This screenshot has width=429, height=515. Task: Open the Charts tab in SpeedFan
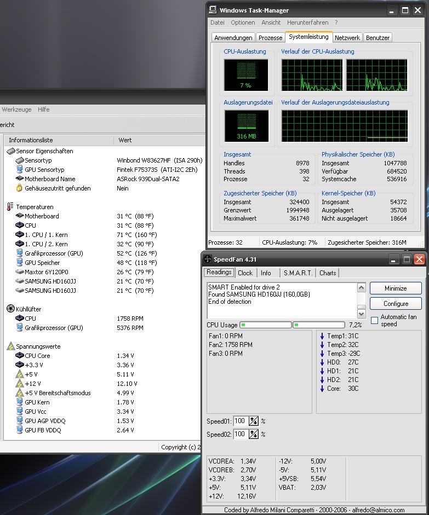click(328, 273)
